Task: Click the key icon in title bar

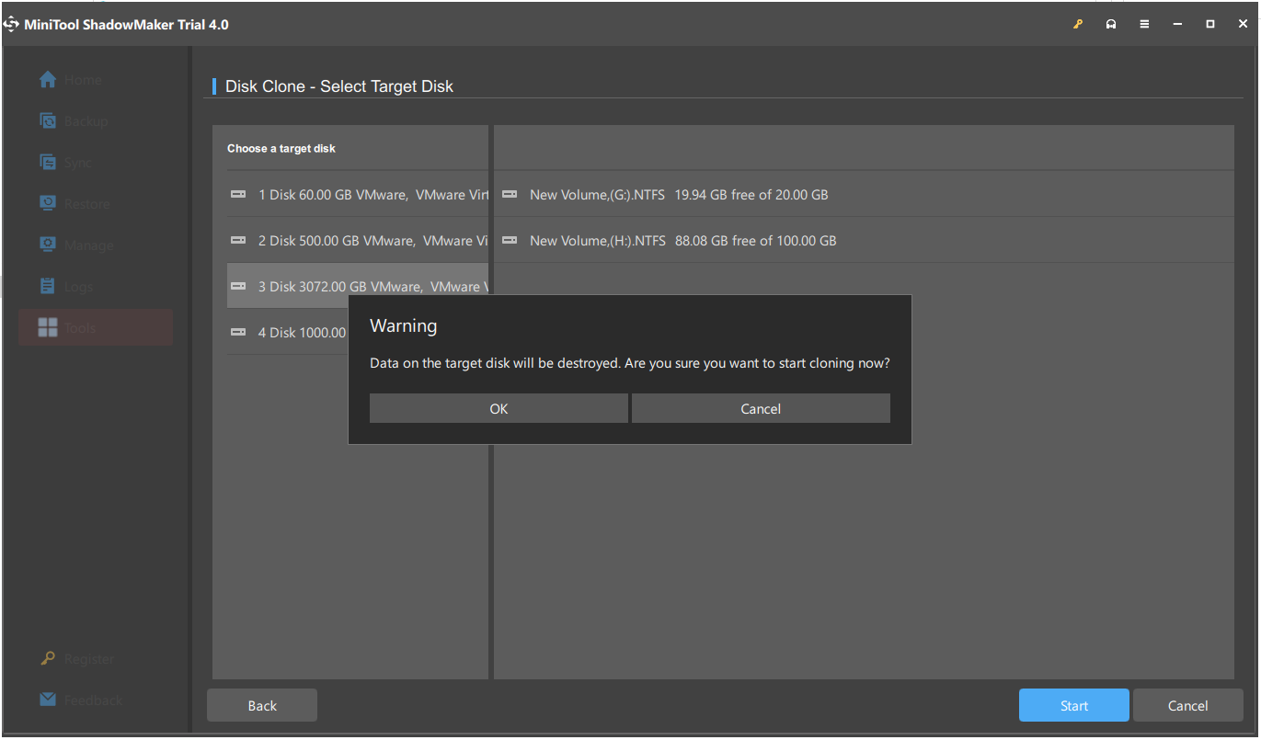Action: [1078, 25]
